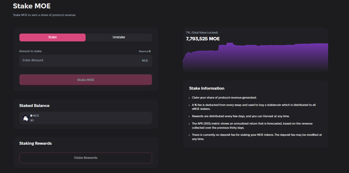The width and height of the screenshot is (349, 173).
Task: Click the APR (30D) metric bullet text
Action: coord(252,126)
